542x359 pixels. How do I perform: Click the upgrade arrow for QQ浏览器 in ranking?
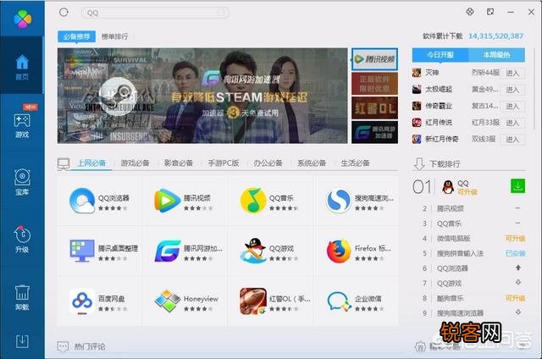[517, 268]
